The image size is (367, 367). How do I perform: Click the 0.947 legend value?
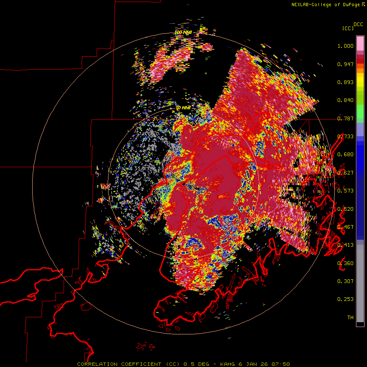345,64
